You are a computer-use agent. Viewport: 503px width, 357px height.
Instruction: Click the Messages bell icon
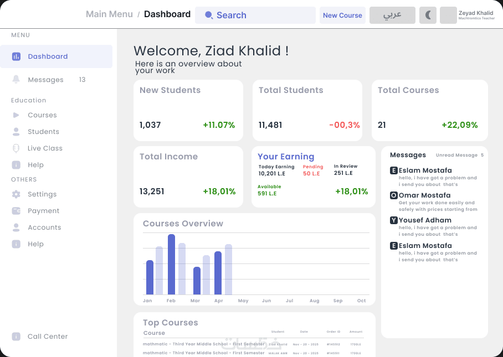point(16,80)
